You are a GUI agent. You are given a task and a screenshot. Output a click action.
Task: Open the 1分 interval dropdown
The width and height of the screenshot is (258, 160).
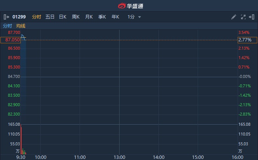point(131,17)
